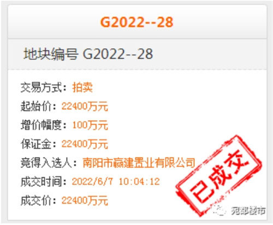Image resolution: width=273 pixels, height=225 pixels.
Task: Click the orange G2022--28 title heading
Action: click(136, 22)
